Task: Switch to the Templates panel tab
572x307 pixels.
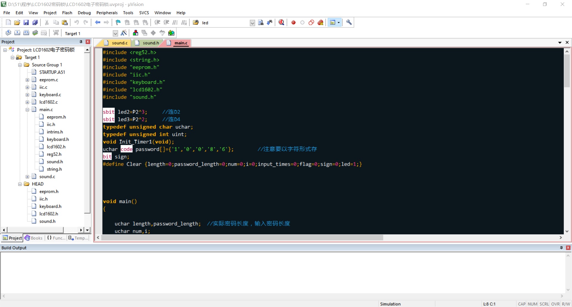Action: (78, 238)
